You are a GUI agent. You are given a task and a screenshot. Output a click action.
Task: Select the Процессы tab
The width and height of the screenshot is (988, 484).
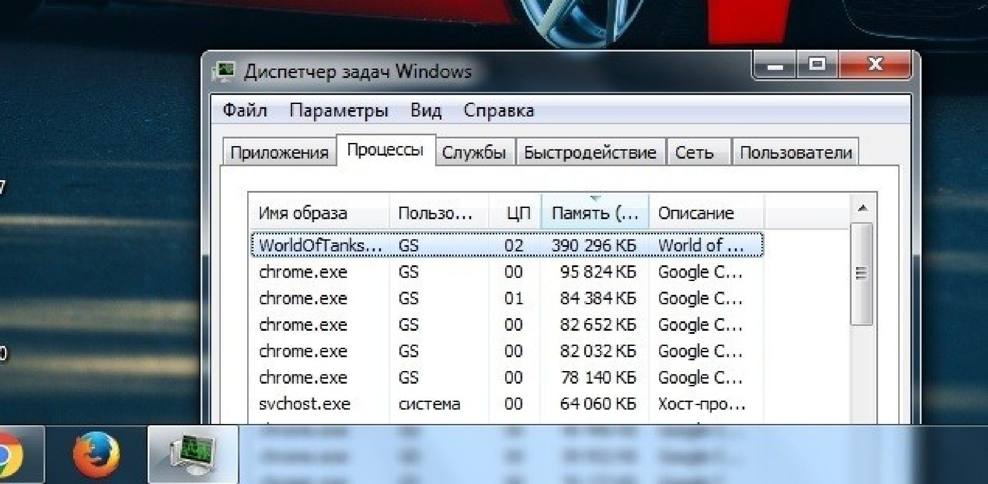[x=385, y=150]
